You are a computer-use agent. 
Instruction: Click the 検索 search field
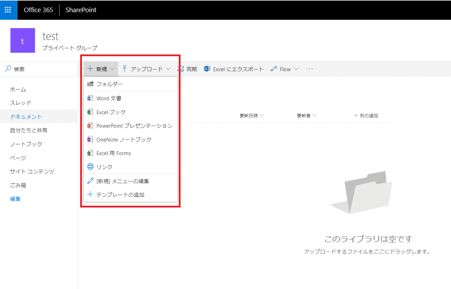coord(39,69)
